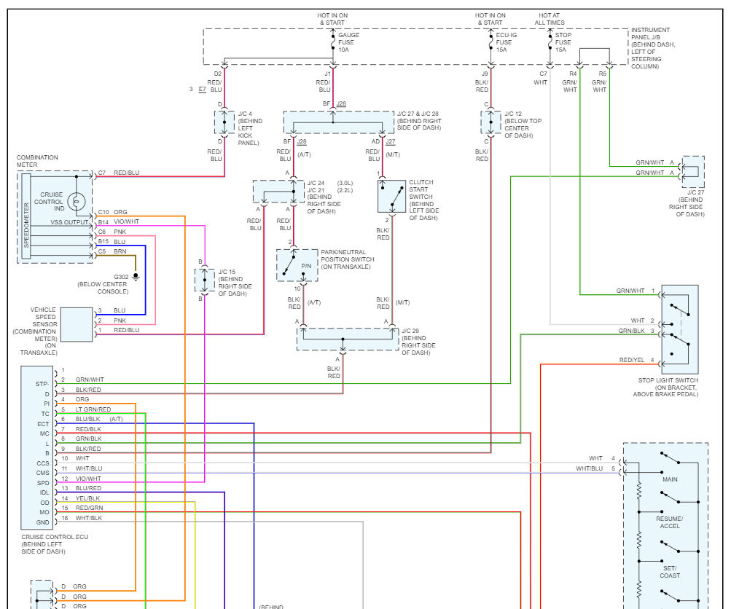Click the 'SET/ COAST' switch label
The image size is (731, 609).
pos(670,572)
